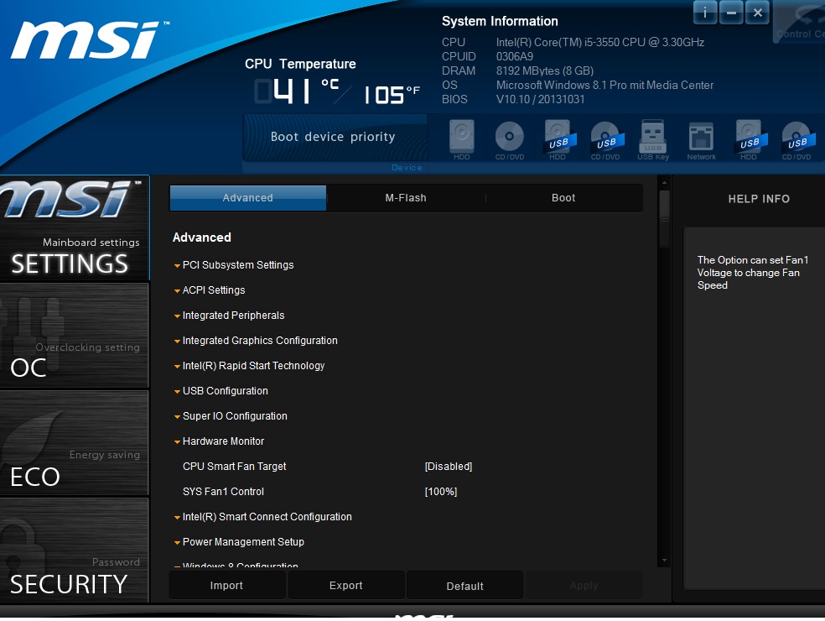Click the CPUID 0306A9 value
This screenshot has height=621, width=825.
point(514,57)
